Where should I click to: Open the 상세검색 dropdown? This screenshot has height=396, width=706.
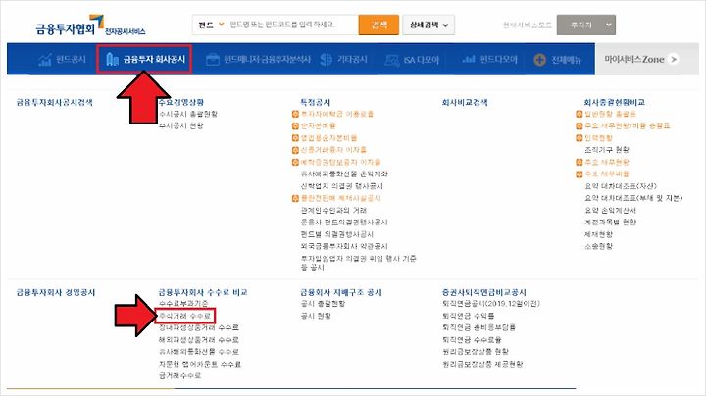click(x=429, y=25)
